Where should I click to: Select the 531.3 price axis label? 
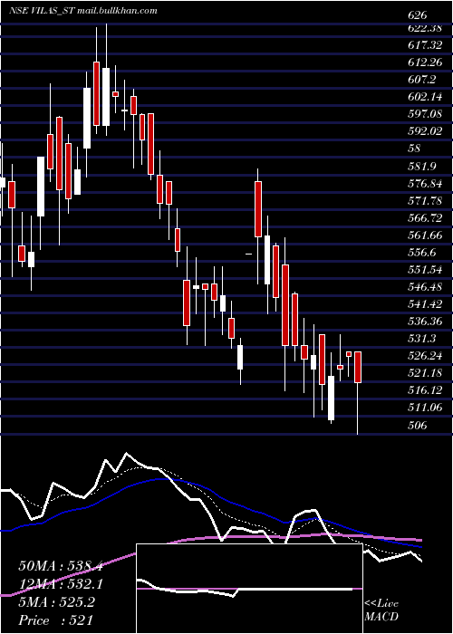coord(421,338)
